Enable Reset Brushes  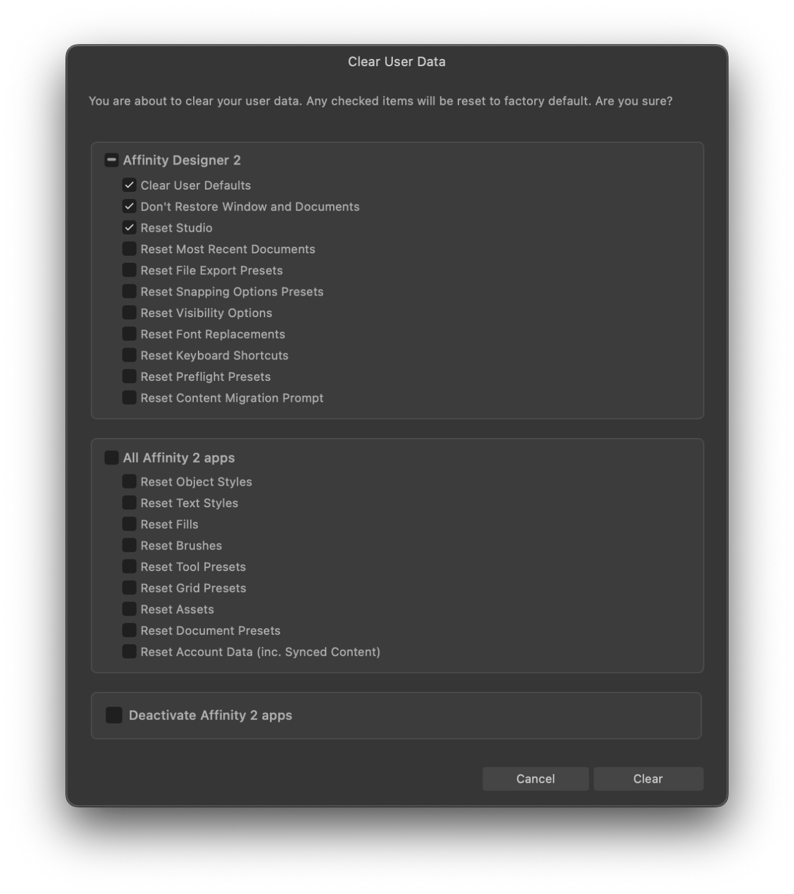coord(129,545)
